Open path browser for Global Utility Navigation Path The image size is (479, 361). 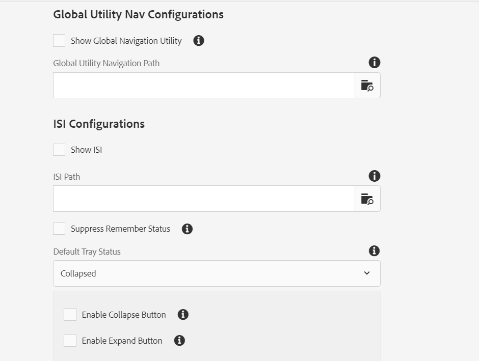click(x=367, y=86)
